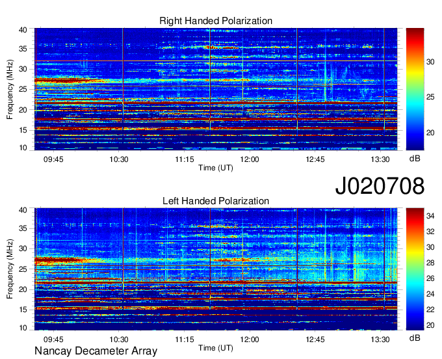Click the 10 MHz tick on the lower plot
This screenshot has height=359, width=442.
coord(23,328)
